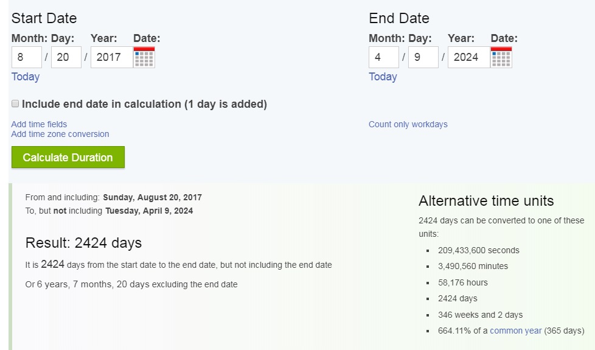
Task: Open Count only workdays link
Action: pyautogui.click(x=408, y=124)
